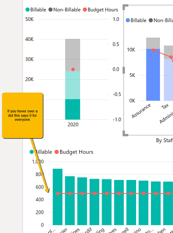Select the dark teal bottom segment of 2020 bar
The height and width of the screenshot is (233, 173).
(x=73, y=110)
